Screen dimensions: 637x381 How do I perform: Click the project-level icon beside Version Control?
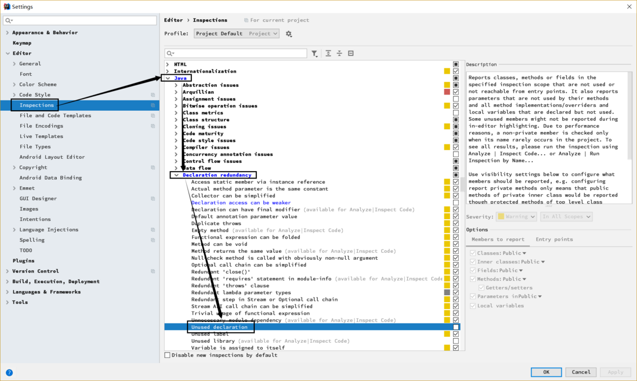[x=153, y=271]
